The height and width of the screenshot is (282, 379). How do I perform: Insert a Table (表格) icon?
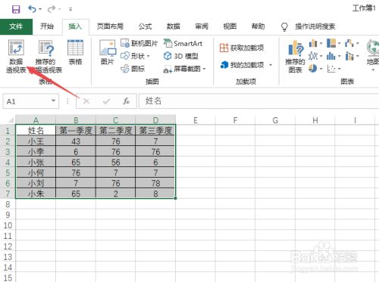[x=75, y=48]
